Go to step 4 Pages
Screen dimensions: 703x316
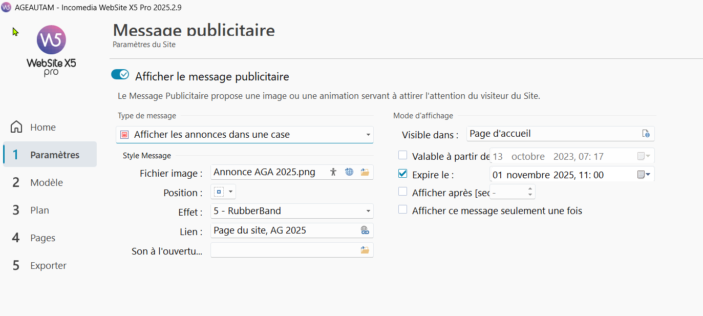(50, 238)
